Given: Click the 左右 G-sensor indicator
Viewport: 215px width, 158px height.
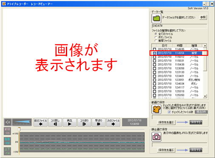Looking at the screenshot, I should pyautogui.click(x=7, y=141).
